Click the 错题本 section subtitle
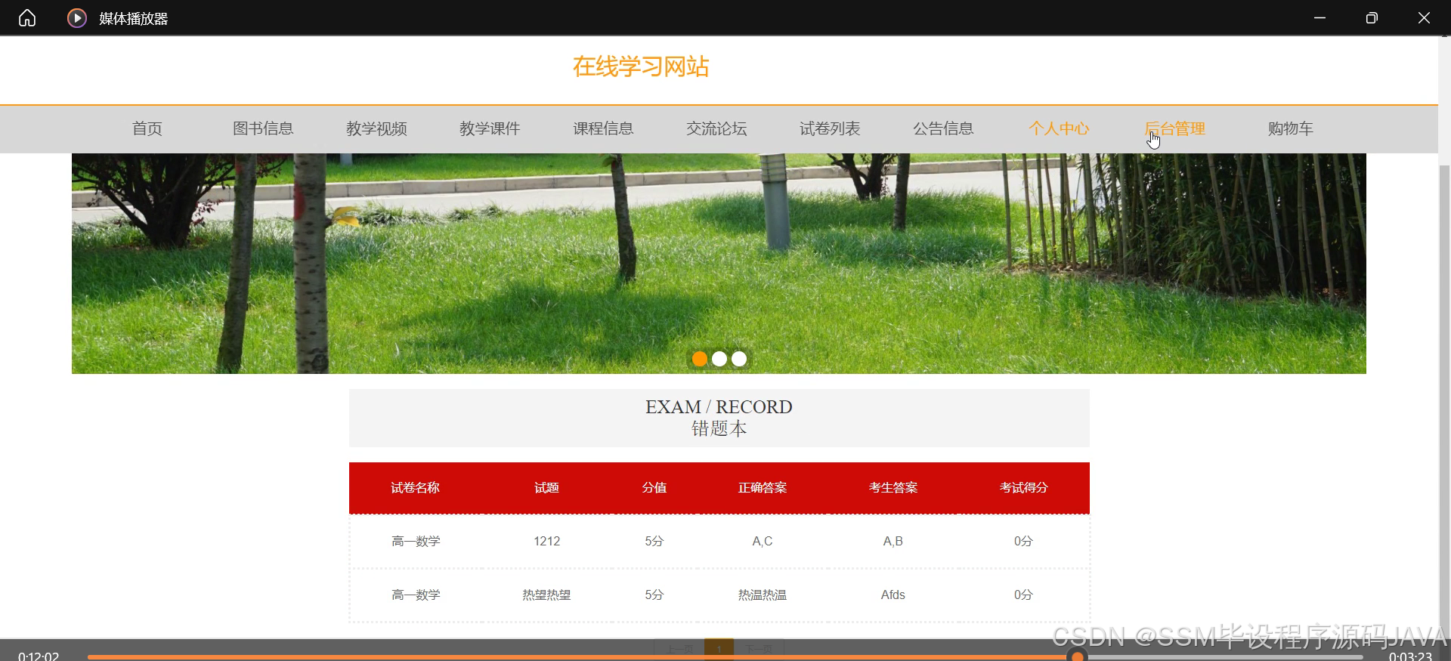Image resolution: width=1451 pixels, height=661 pixels. (x=719, y=429)
